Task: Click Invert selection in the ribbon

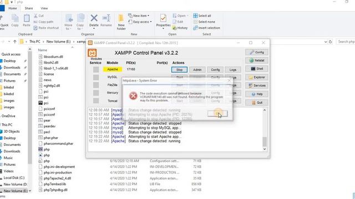Action: coord(206,28)
